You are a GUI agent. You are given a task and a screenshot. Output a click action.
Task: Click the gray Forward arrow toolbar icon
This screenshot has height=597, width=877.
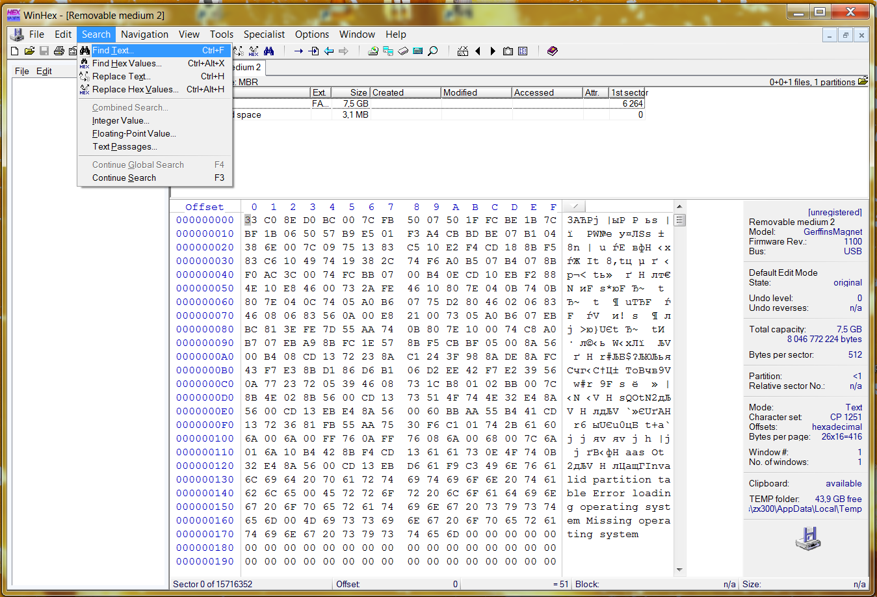point(343,51)
